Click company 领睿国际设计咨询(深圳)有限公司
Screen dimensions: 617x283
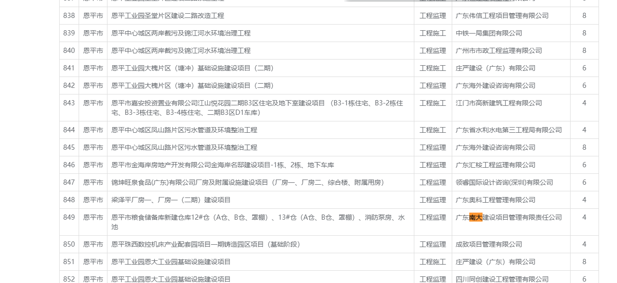coord(504,182)
